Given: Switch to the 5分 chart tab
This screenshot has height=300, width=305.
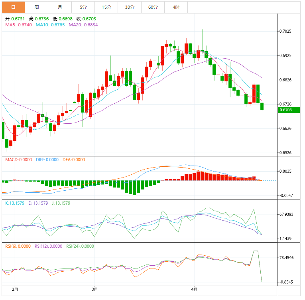Looking at the screenshot, I should pos(83,7).
